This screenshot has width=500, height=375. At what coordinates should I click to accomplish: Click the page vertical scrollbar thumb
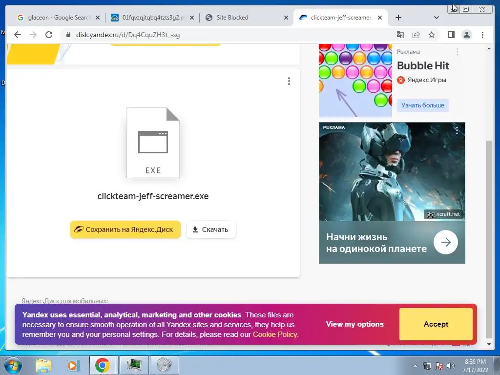(x=489, y=239)
